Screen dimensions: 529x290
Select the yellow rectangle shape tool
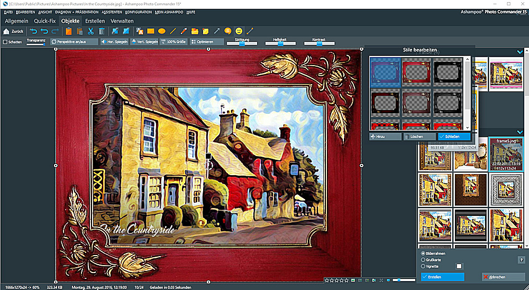tap(151, 31)
